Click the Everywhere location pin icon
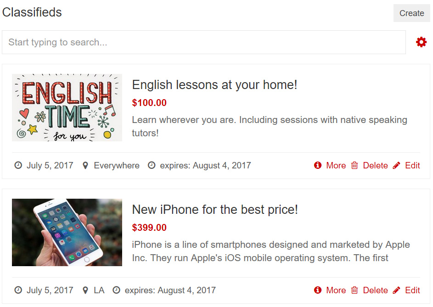Image resolution: width=433 pixels, height=307 pixels. tap(85, 165)
